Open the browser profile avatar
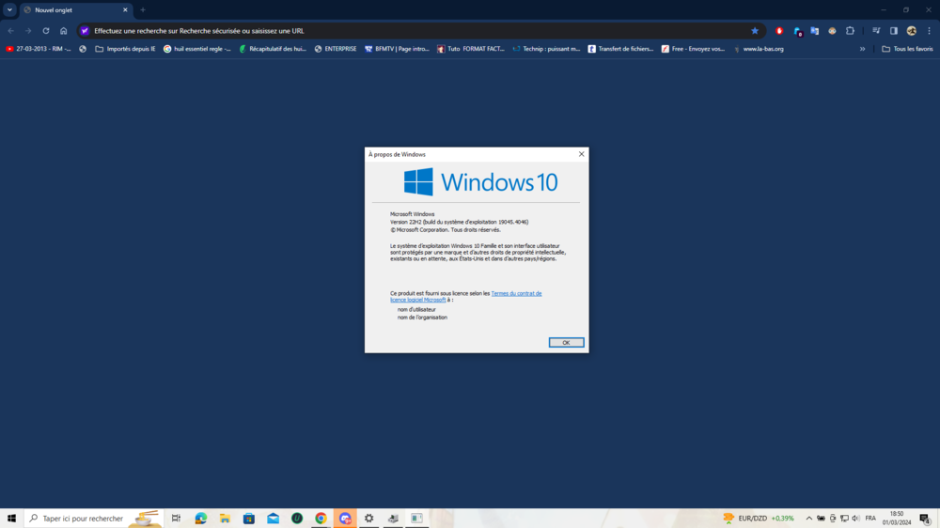Screen dimensions: 940x528 [911, 31]
